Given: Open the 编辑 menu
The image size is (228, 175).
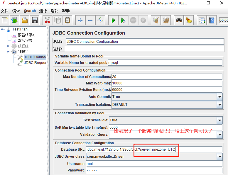Looking at the screenshot, I should pos(16,11).
